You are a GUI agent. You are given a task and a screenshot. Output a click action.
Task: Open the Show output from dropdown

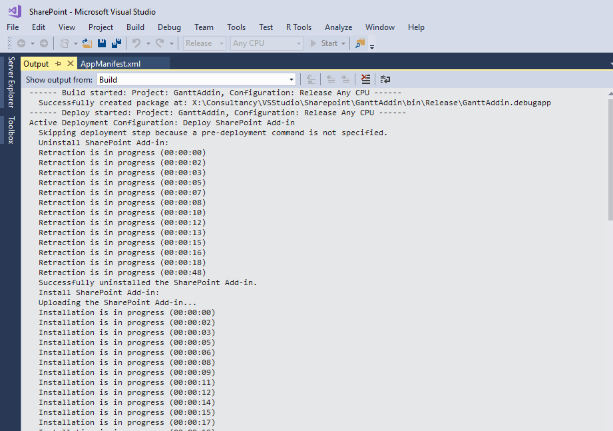click(x=290, y=78)
